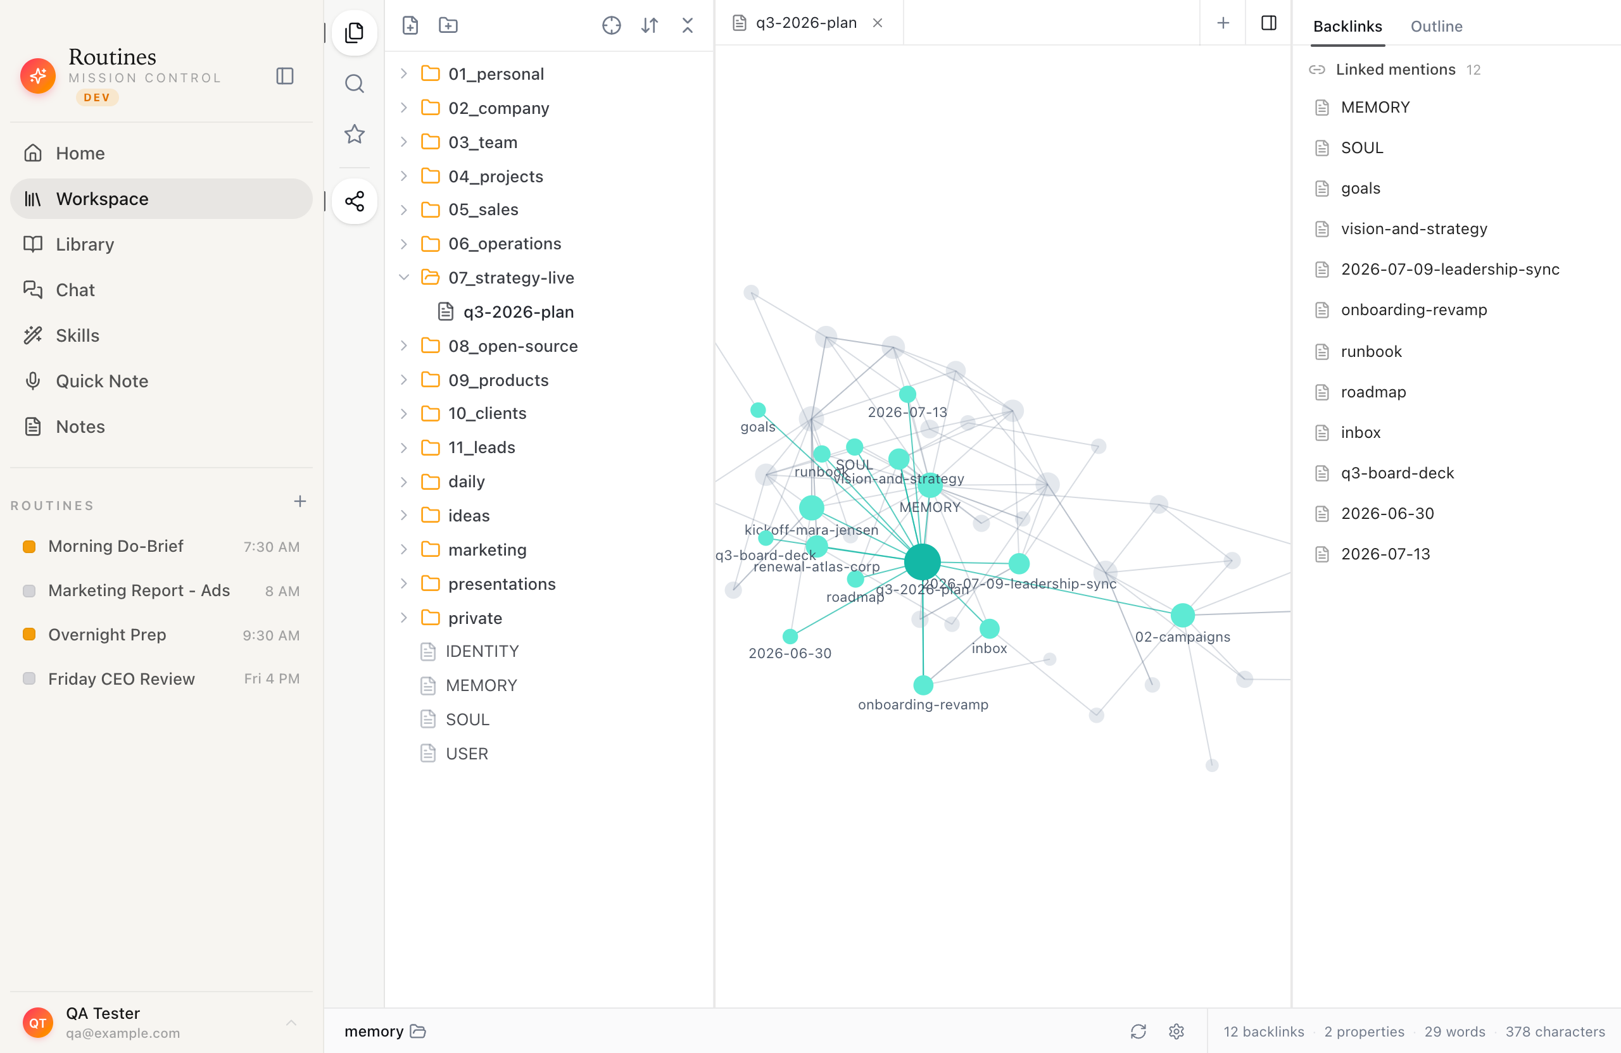Viewport: 1621px width, 1053px height.
Task: Open q3-board-deck backlink
Action: tap(1397, 473)
